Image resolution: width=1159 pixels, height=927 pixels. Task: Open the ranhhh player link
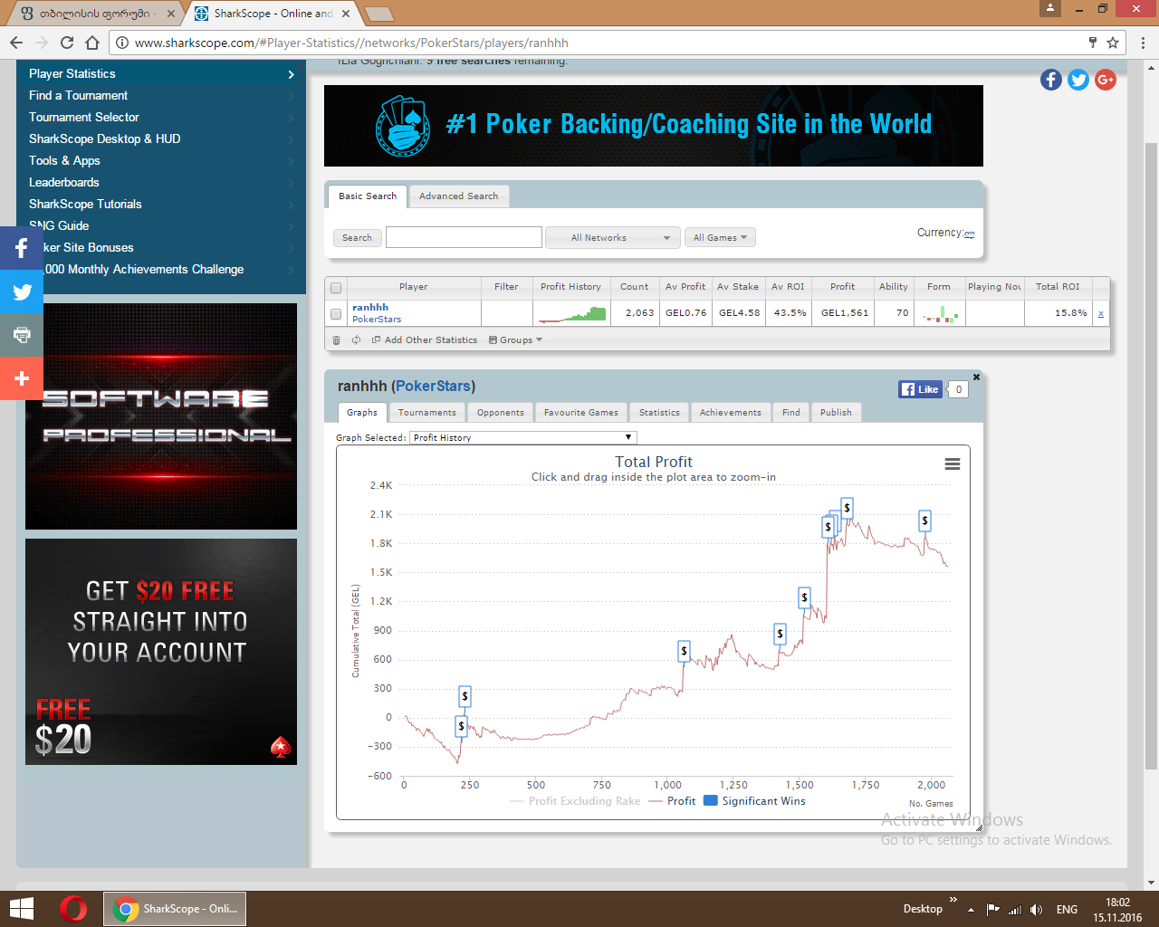point(370,308)
